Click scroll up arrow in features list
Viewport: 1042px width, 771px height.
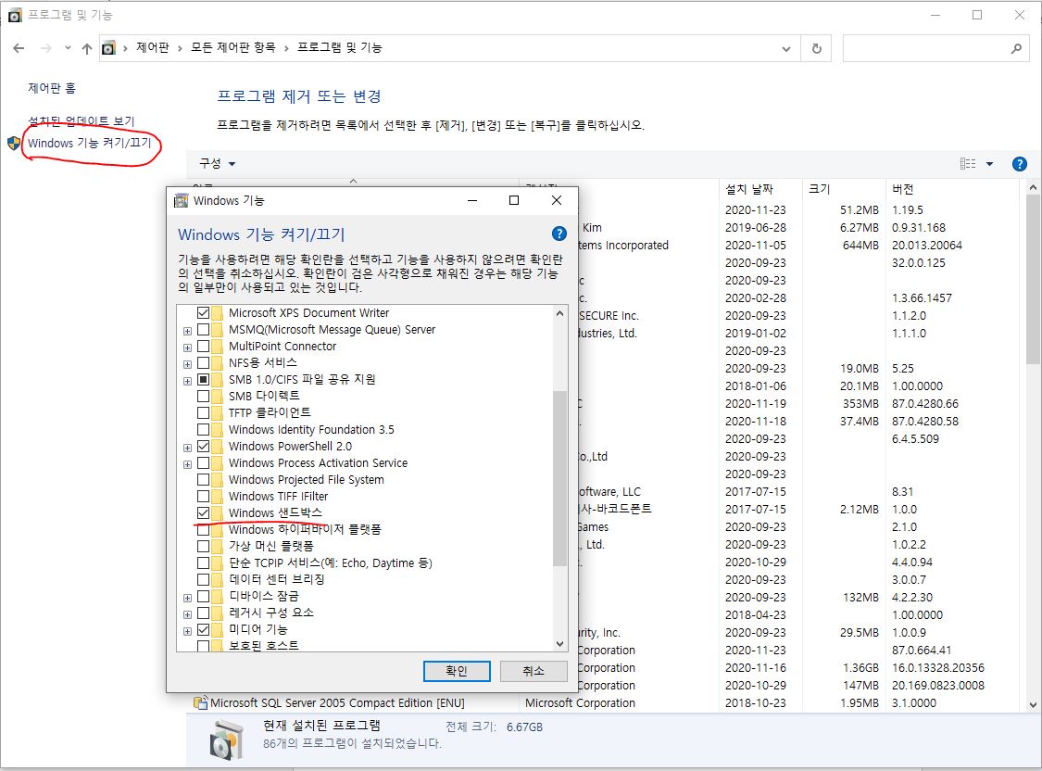click(x=559, y=313)
